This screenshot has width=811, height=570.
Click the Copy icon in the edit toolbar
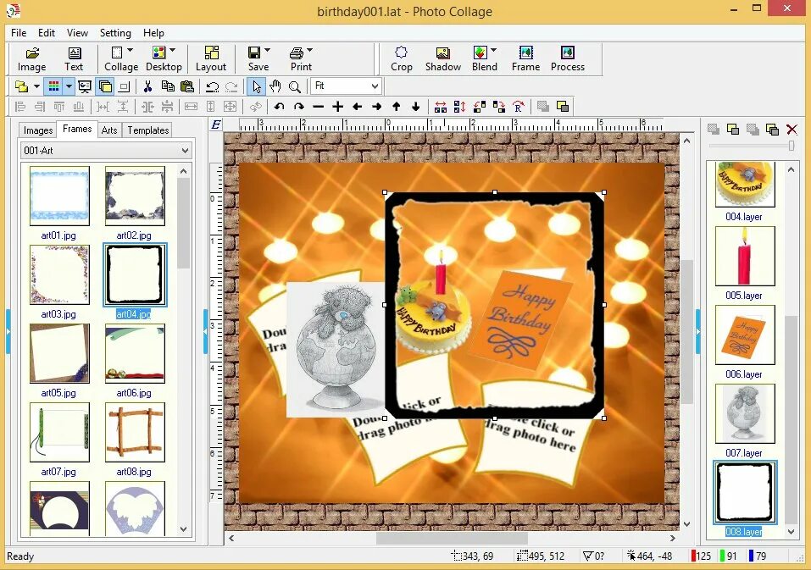(168, 86)
